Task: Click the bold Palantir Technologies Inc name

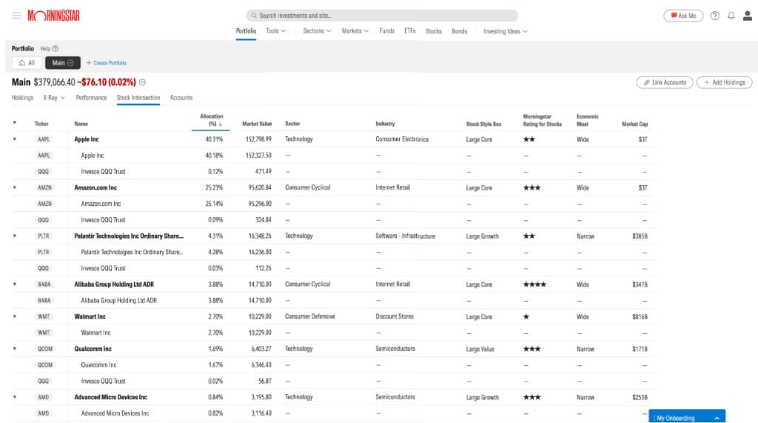Action: click(129, 236)
